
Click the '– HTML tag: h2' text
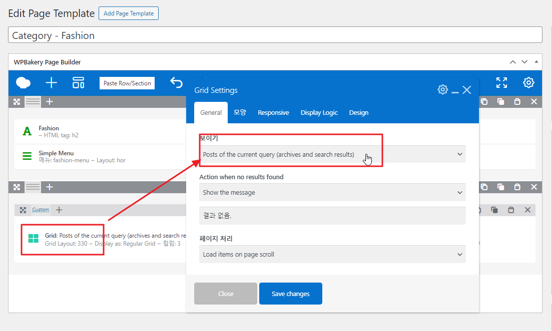[x=59, y=135]
